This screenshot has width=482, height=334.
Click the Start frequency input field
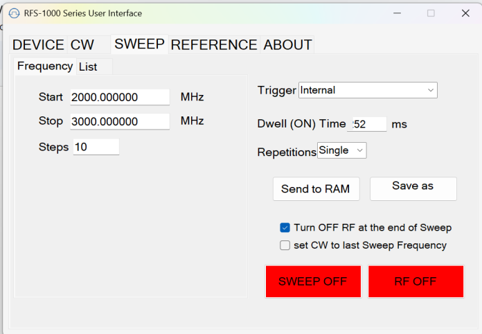click(x=120, y=97)
